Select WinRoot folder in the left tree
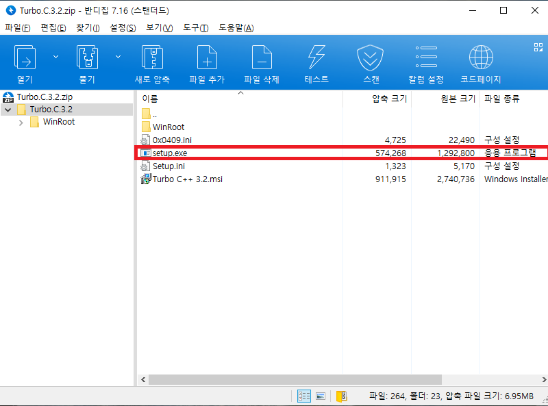The width and height of the screenshot is (548, 406). (x=59, y=122)
